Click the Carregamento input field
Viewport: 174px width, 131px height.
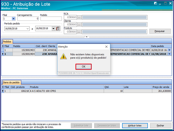point(28,19)
